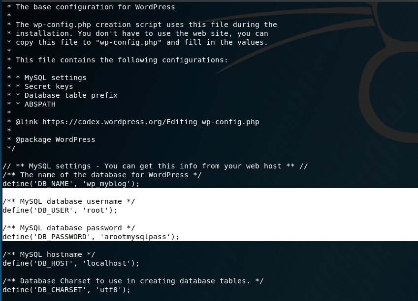Click the 'ABSPATH' bullet line
The height and width of the screenshot is (301, 418).
click(31, 105)
